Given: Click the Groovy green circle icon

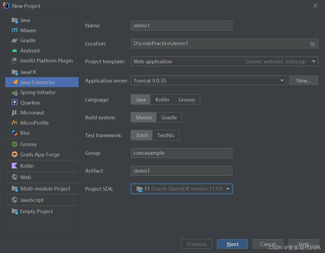Looking at the screenshot, I should pos(15,144).
